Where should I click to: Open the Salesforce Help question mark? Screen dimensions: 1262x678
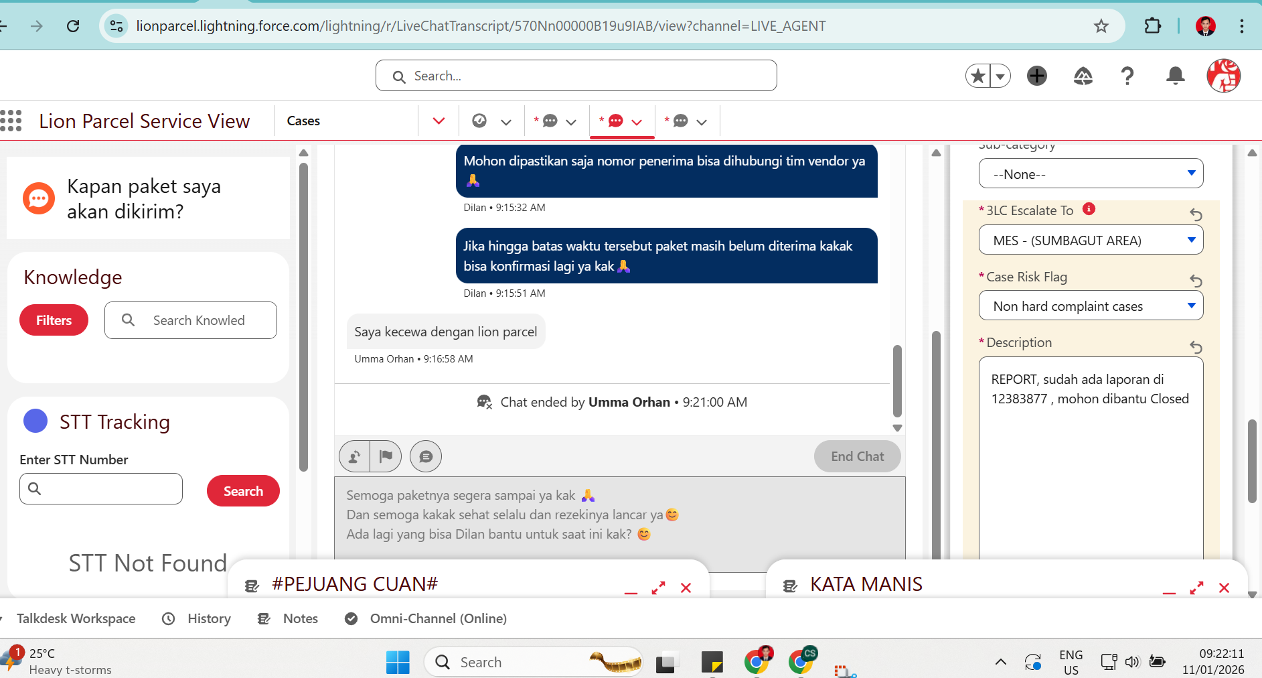pos(1127,76)
